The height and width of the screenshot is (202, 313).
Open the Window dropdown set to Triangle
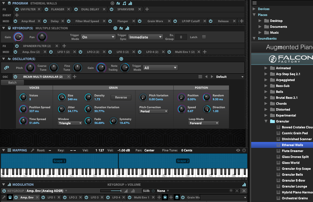coord(70,123)
